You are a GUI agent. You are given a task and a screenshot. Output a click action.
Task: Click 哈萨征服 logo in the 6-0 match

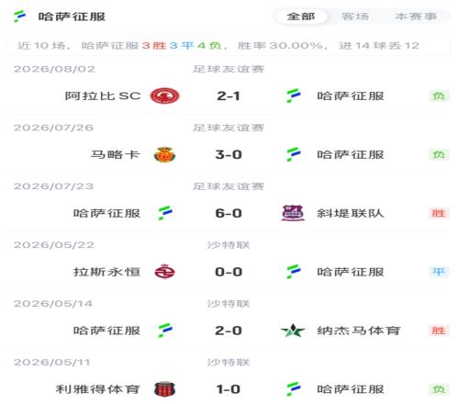(165, 213)
